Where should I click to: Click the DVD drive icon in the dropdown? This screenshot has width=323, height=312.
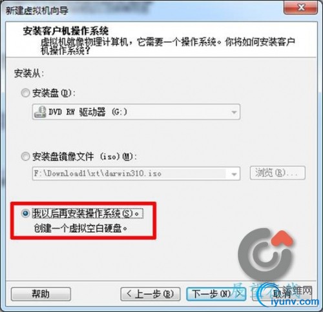coord(40,112)
